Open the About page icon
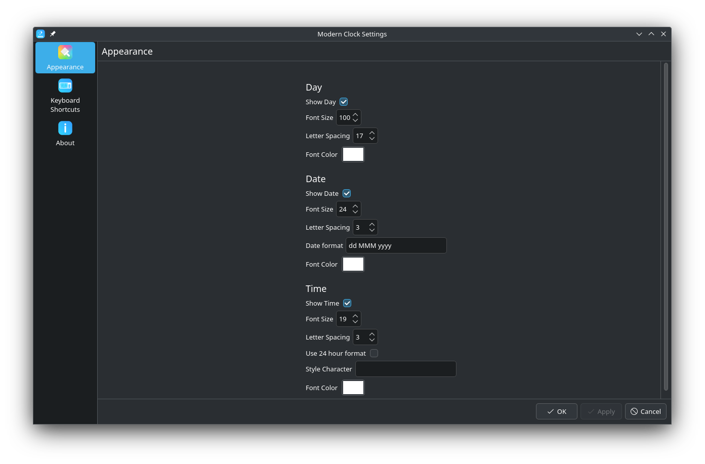The height and width of the screenshot is (464, 705). (x=65, y=129)
